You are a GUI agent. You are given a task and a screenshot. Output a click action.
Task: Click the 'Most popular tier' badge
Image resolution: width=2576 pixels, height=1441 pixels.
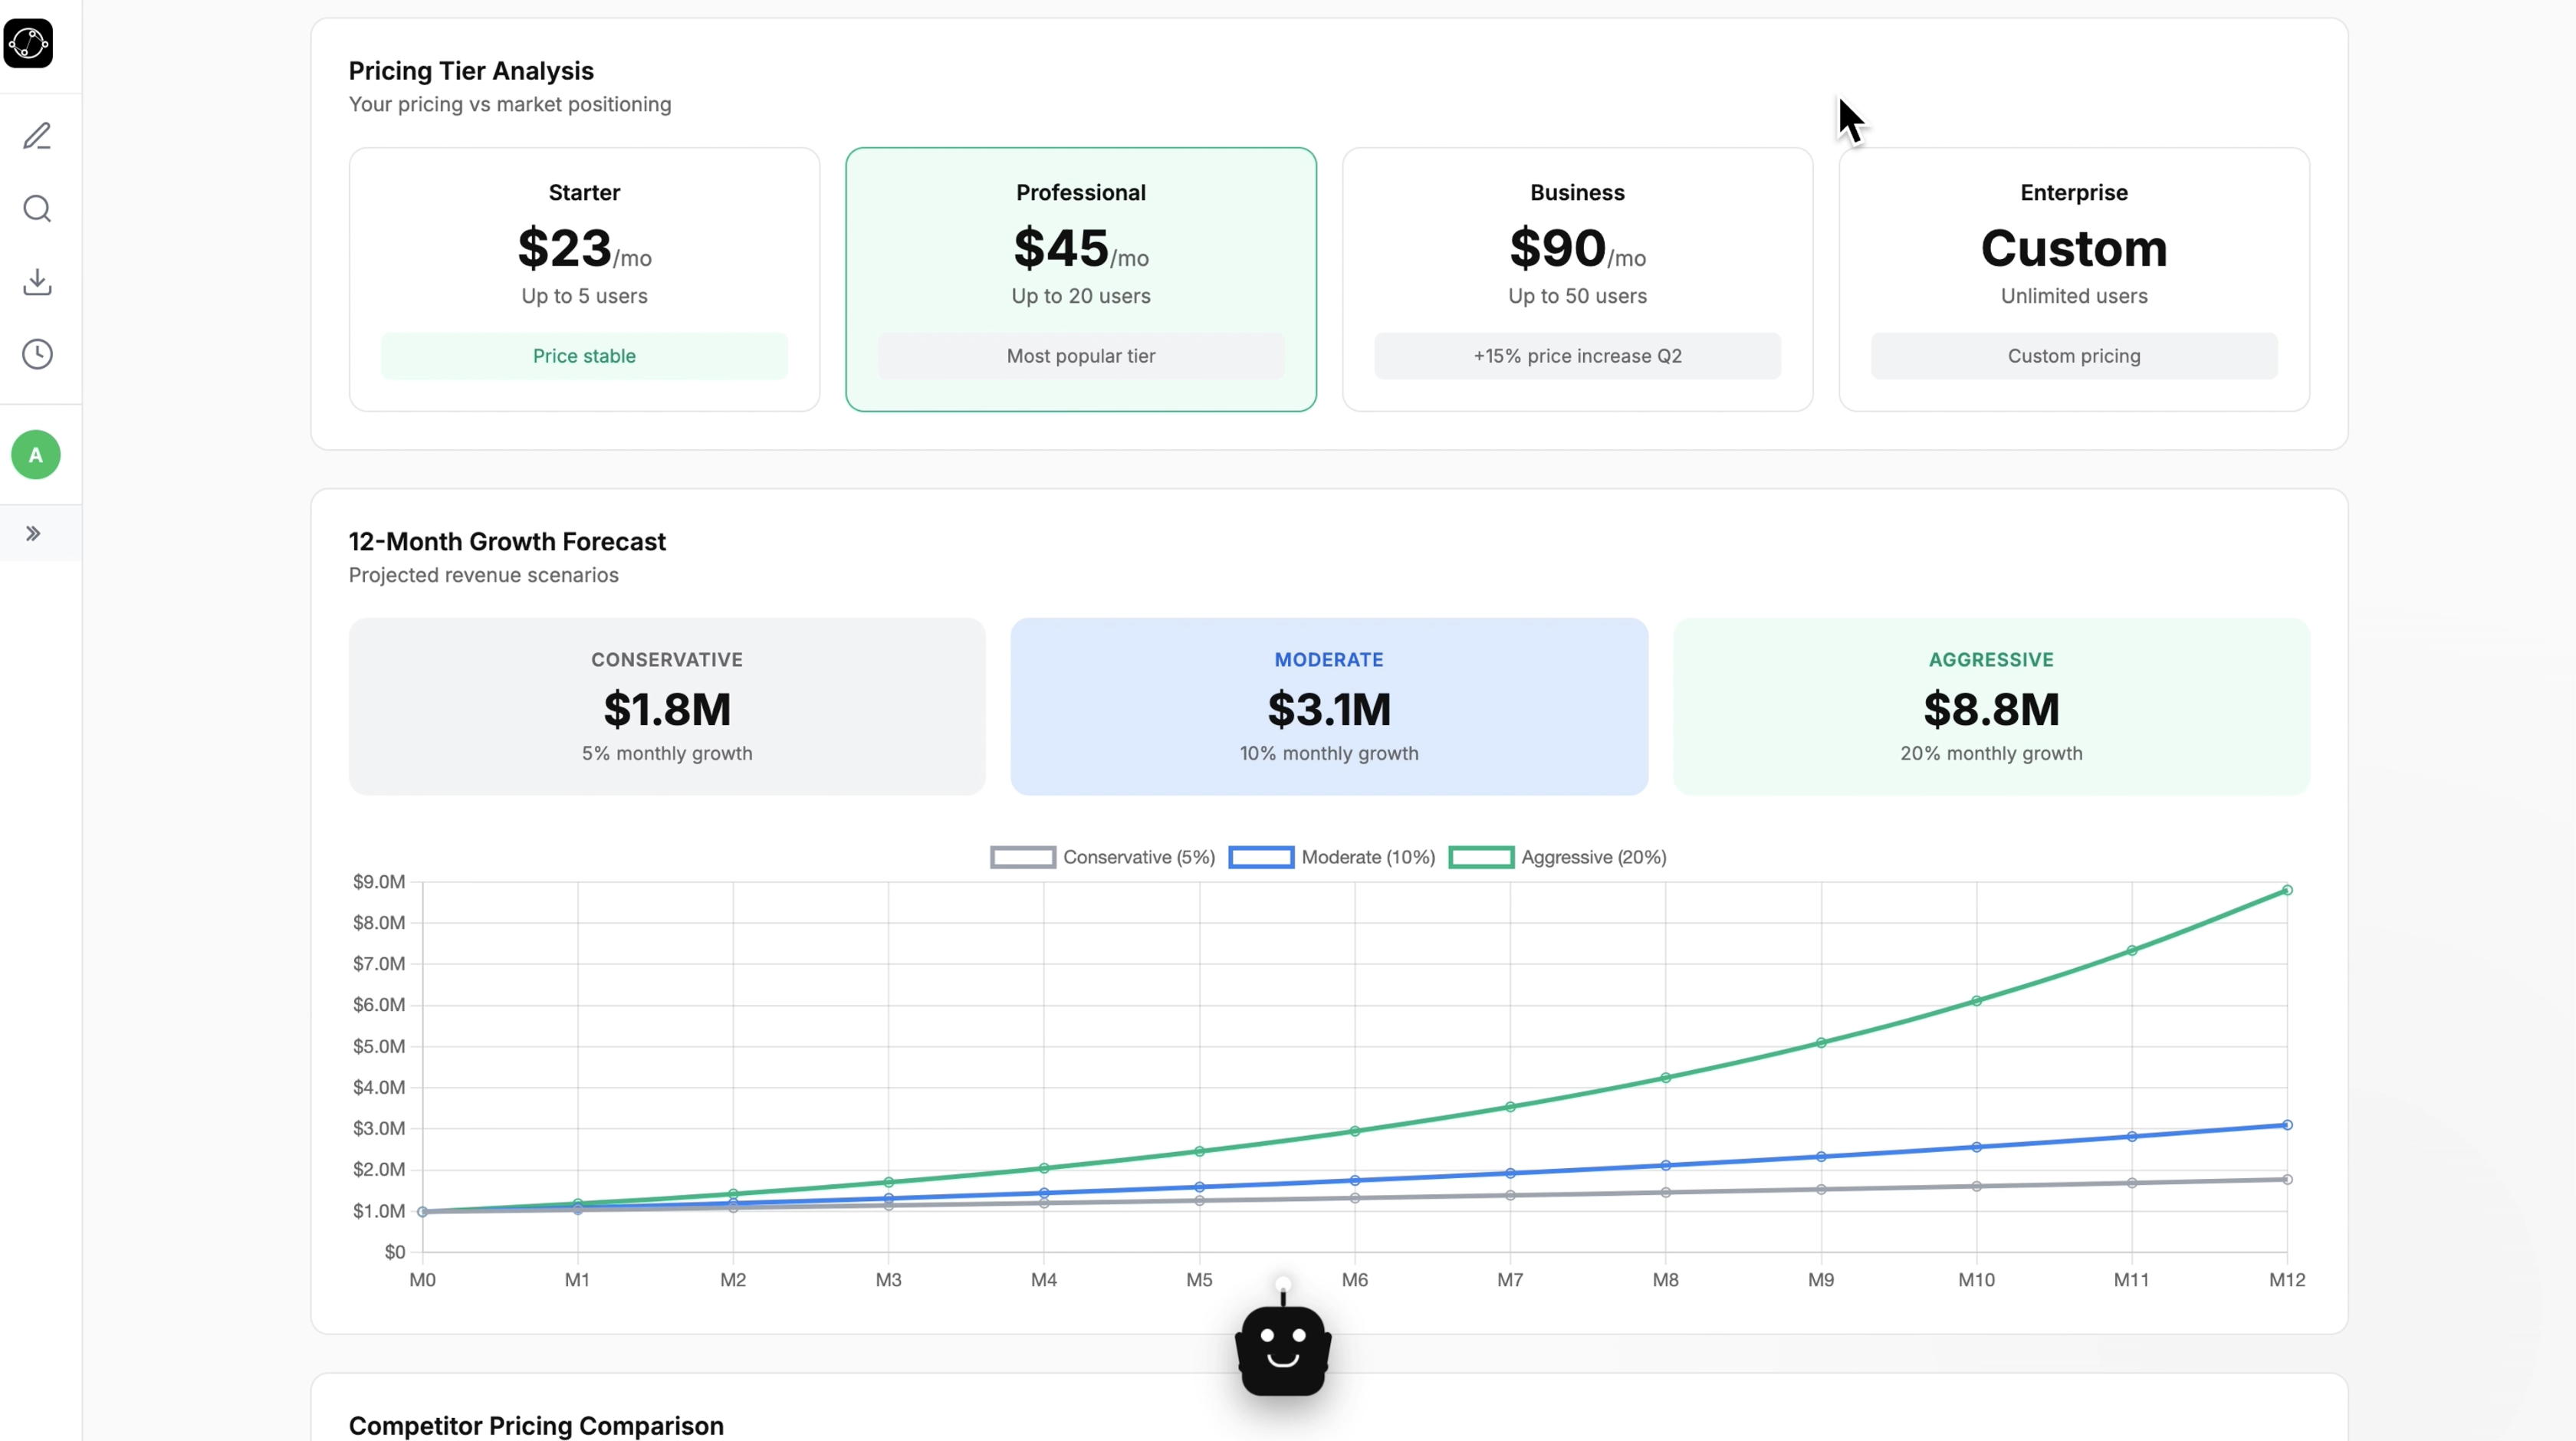(1080, 356)
